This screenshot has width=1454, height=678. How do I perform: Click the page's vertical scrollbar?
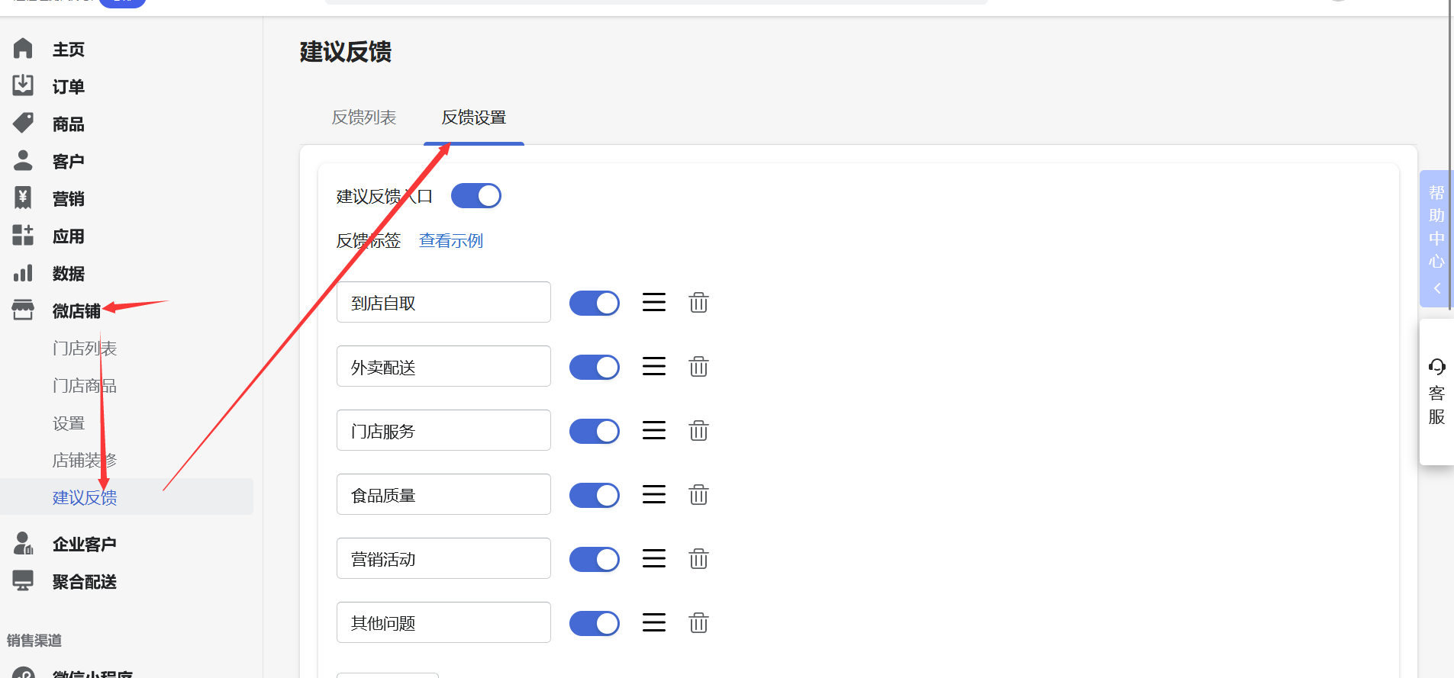point(1449,76)
